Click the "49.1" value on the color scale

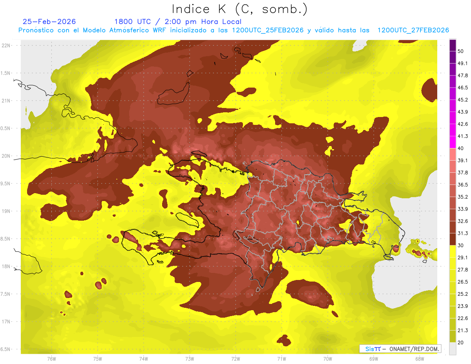[463, 63]
